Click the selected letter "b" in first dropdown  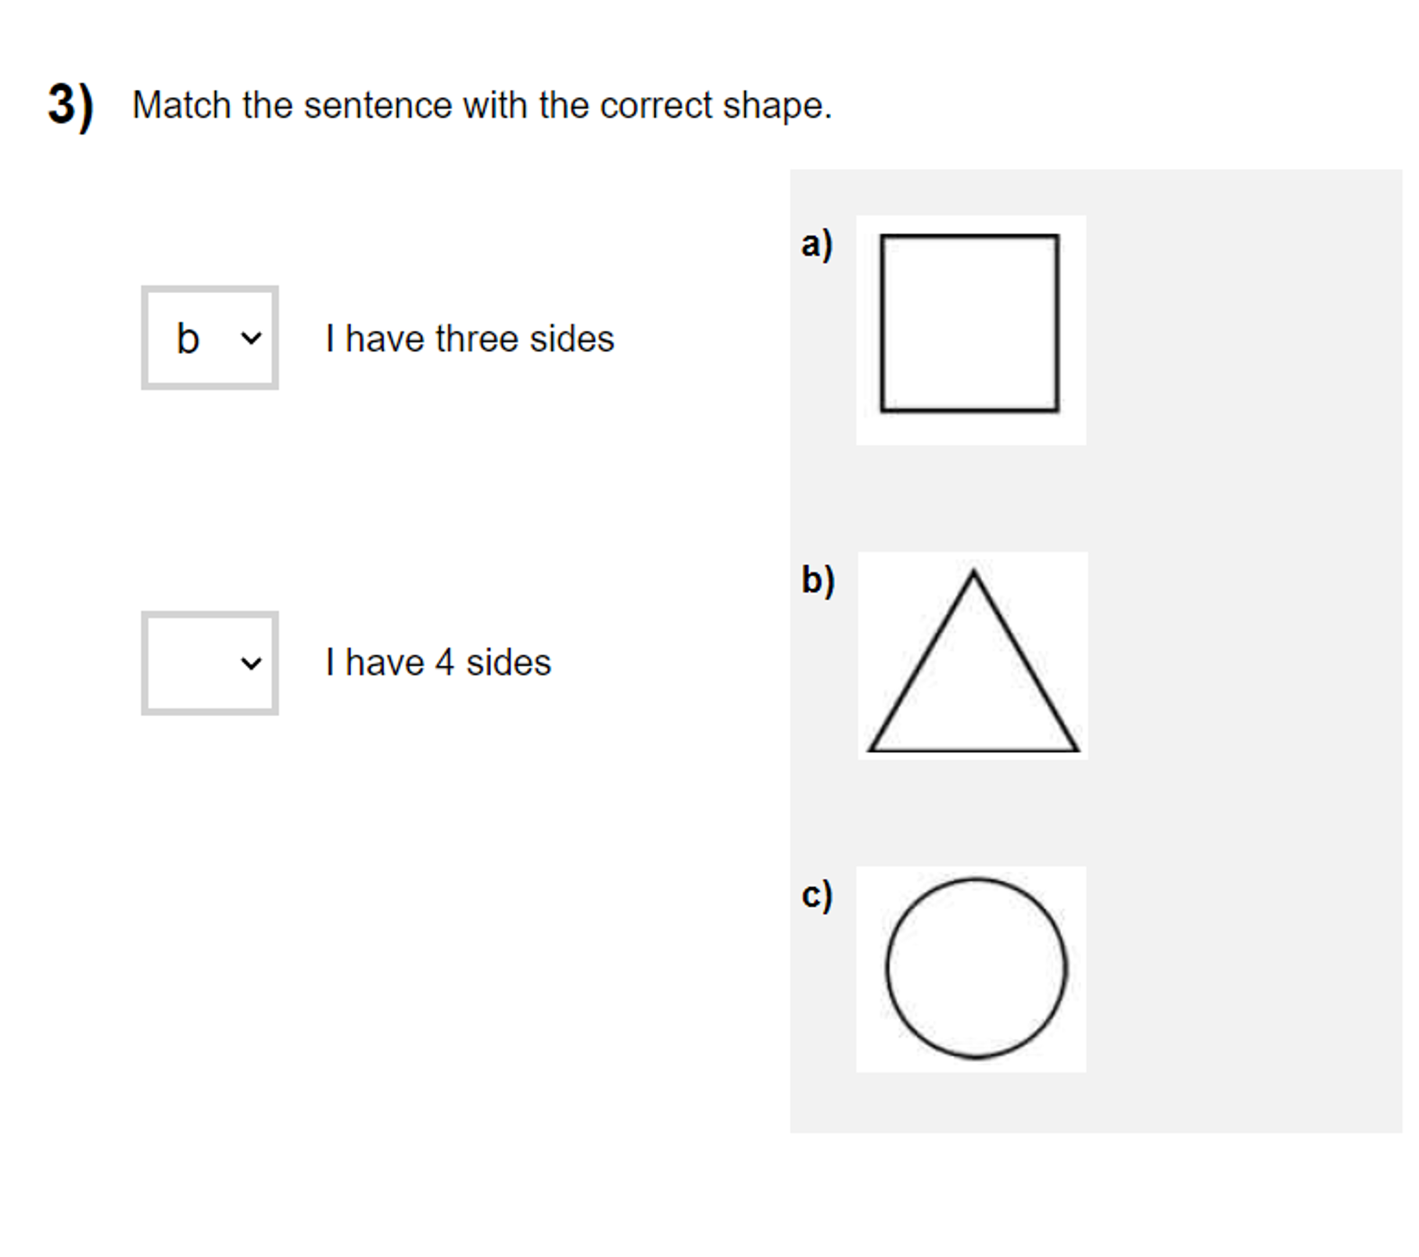click(x=188, y=338)
